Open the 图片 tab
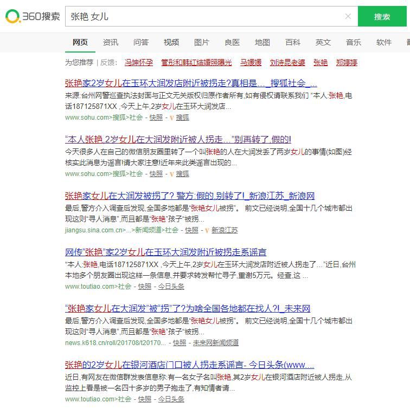This screenshot has width=410, height=409. coord(202,42)
